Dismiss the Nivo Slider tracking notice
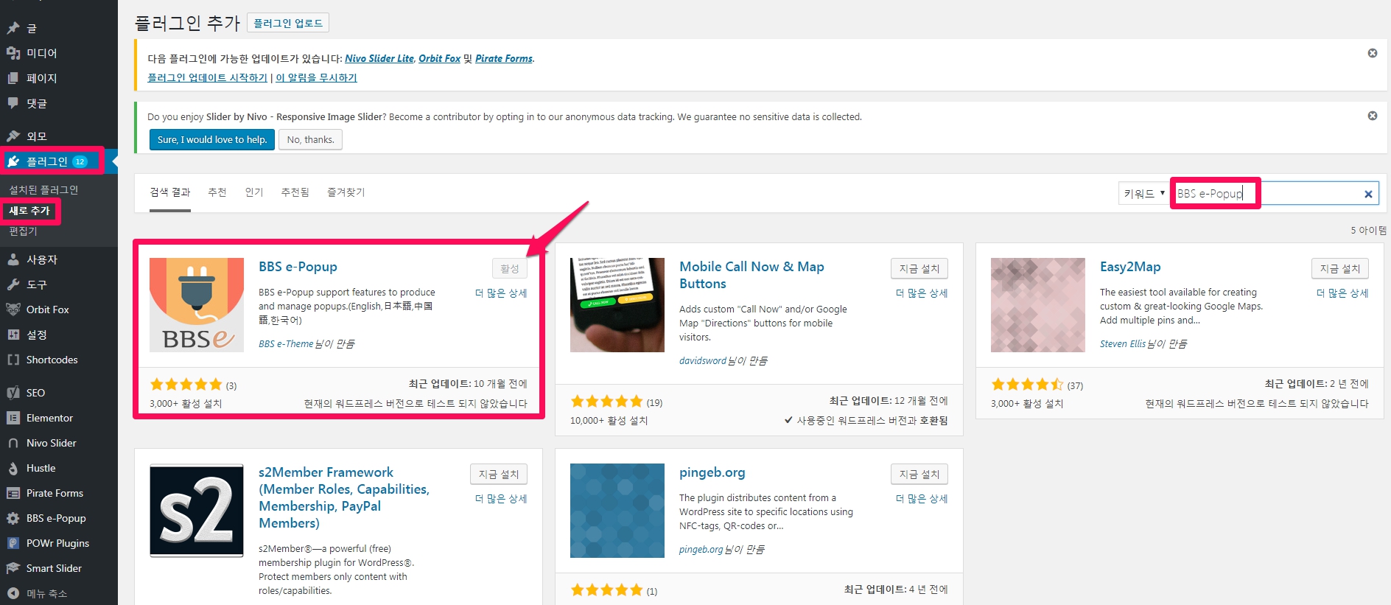1391x605 pixels. point(1372,116)
